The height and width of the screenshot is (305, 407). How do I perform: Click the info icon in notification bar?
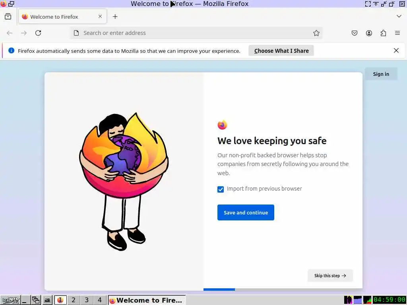coord(11,50)
